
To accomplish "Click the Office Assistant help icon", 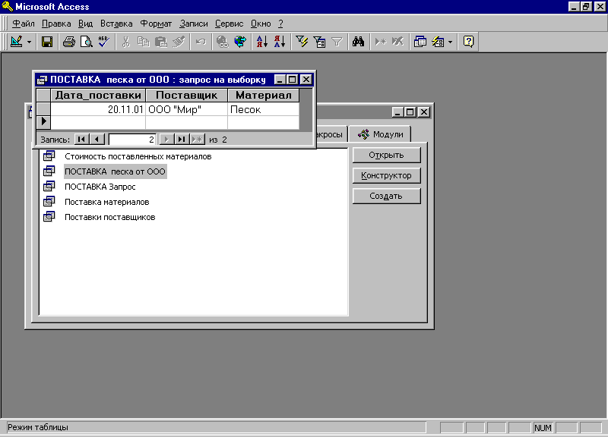I will (468, 42).
